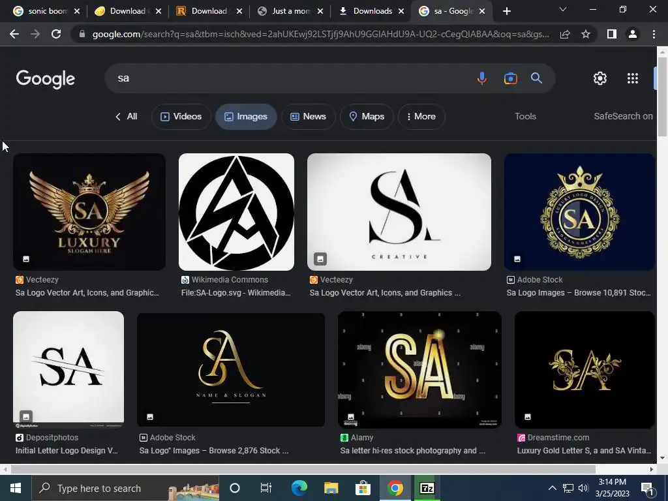This screenshot has height=501, width=668.
Task: Open the Google apps grid
Action: click(633, 78)
